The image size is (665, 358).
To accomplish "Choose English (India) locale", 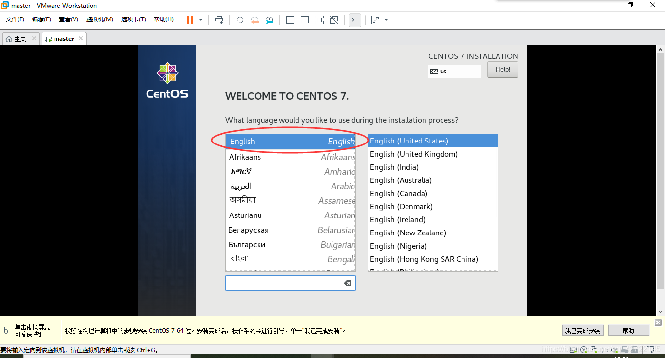I will coord(432,167).
